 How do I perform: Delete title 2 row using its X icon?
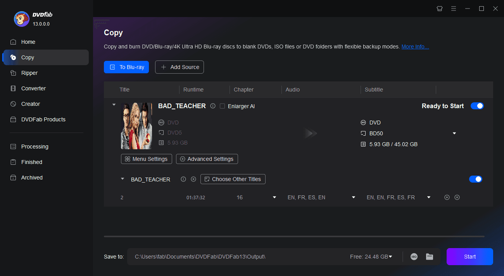[x=457, y=197]
